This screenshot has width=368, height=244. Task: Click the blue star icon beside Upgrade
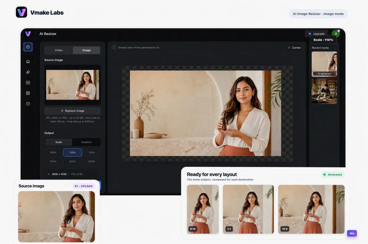(310, 34)
